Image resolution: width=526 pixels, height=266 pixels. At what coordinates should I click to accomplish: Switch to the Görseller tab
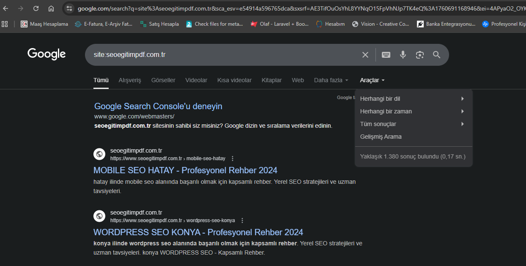pos(163,80)
